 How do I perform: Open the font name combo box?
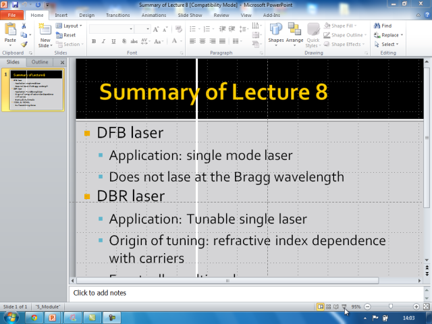pos(131,29)
